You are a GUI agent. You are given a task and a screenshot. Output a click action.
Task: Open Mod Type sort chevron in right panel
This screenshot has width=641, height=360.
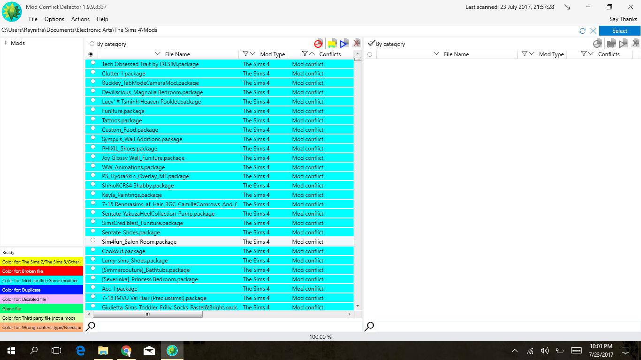tap(532, 54)
